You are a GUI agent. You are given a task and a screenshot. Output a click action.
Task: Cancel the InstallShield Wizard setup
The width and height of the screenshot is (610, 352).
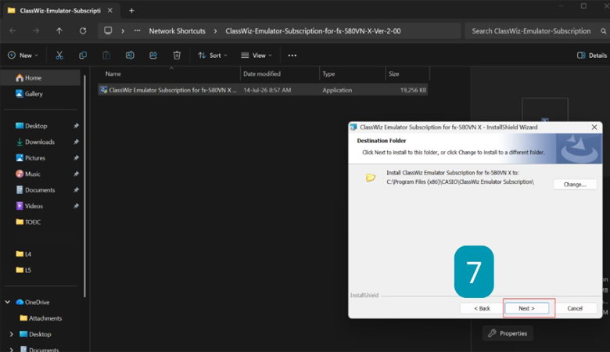coord(575,308)
